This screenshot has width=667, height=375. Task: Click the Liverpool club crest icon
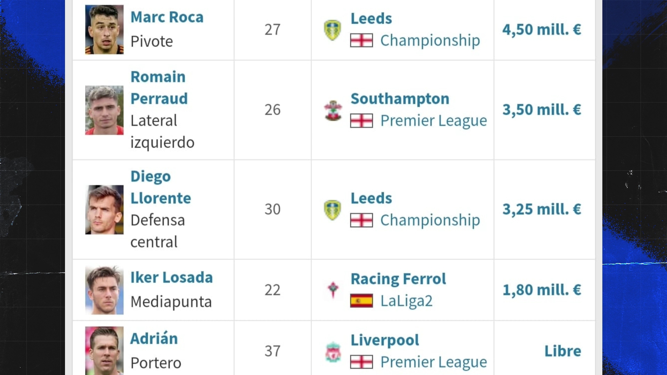[x=333, y=351]
